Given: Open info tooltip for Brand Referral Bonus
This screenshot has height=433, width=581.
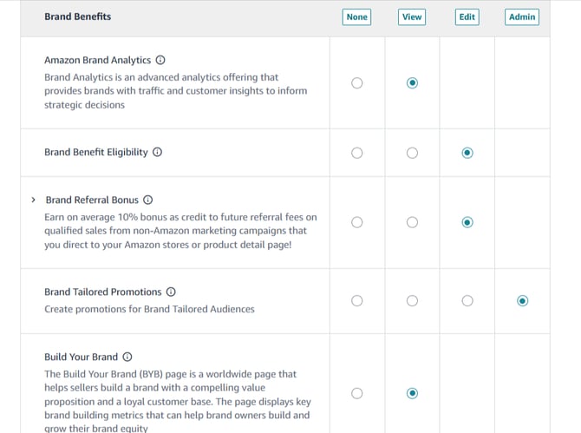Looking at the screenshot, I should click(147, 200).
